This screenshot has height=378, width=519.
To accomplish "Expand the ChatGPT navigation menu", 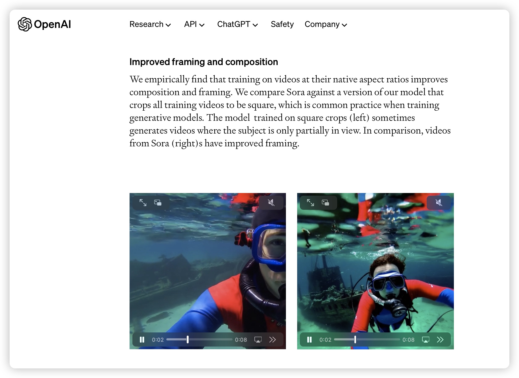I will 237,24.
